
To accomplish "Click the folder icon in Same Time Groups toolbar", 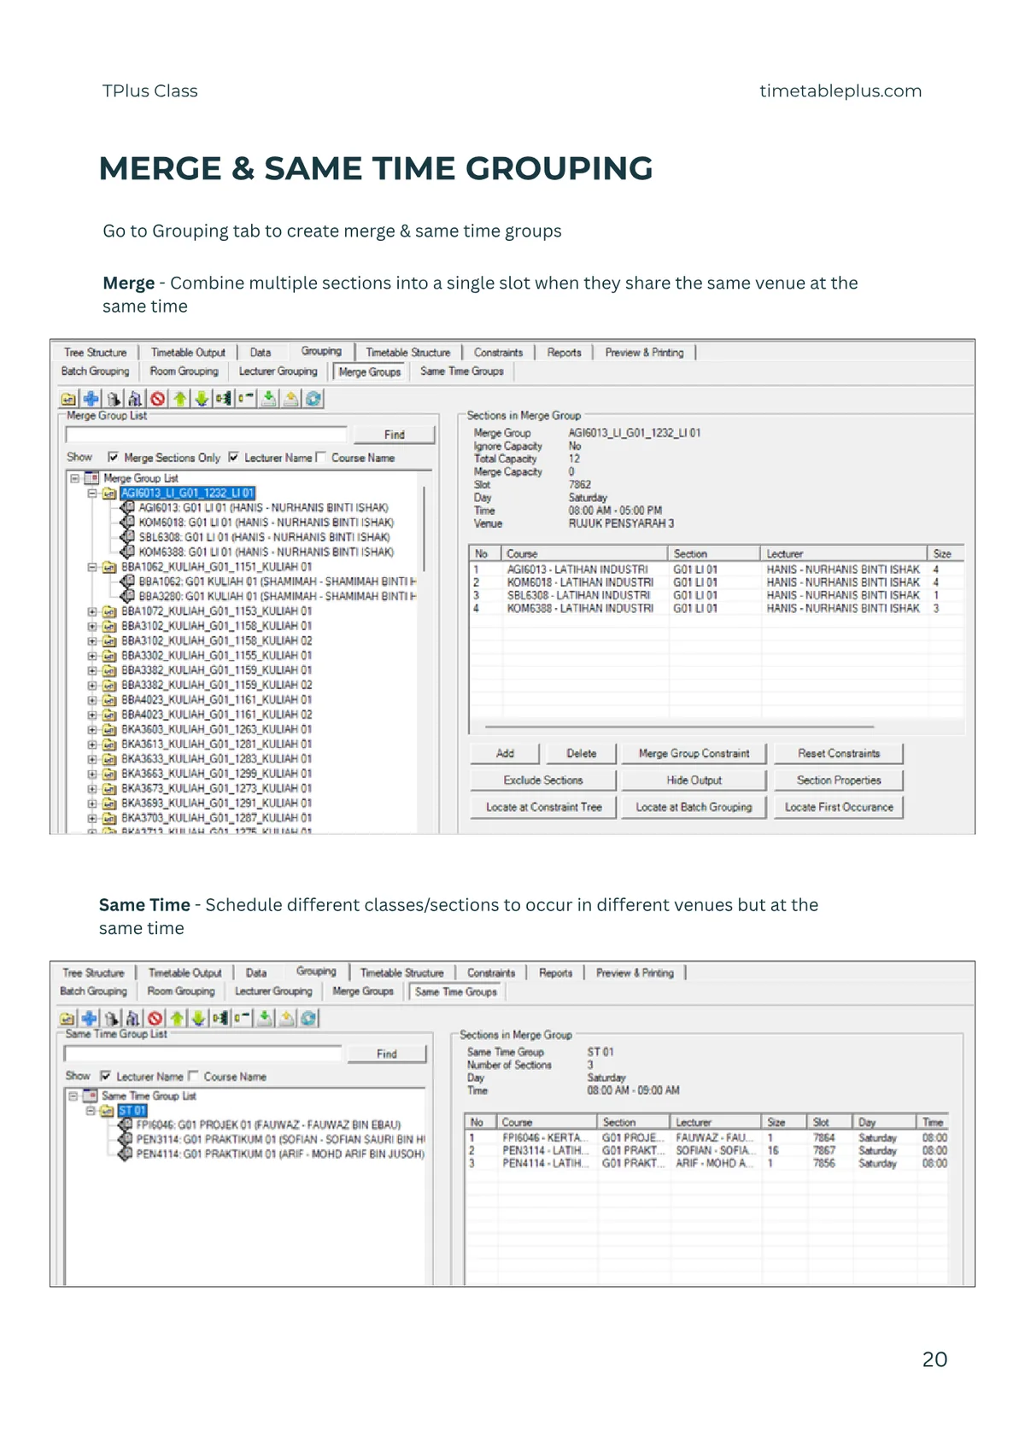I will coord(67,1018).
